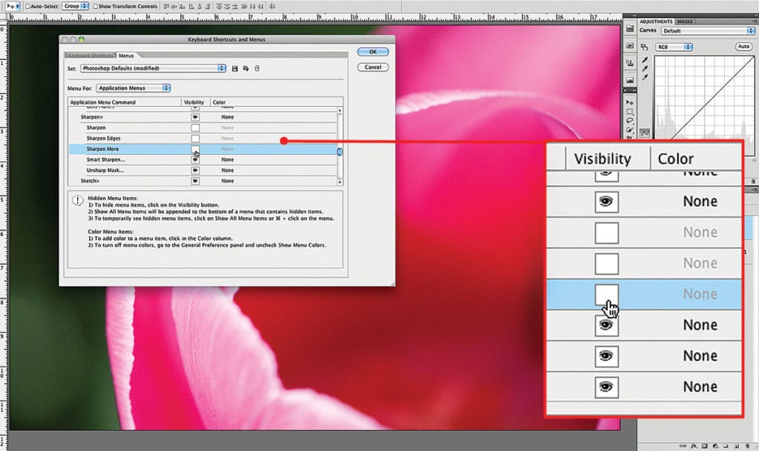Open the RGB channel dropdown
759x451 pixels.
tap(675, 47)
